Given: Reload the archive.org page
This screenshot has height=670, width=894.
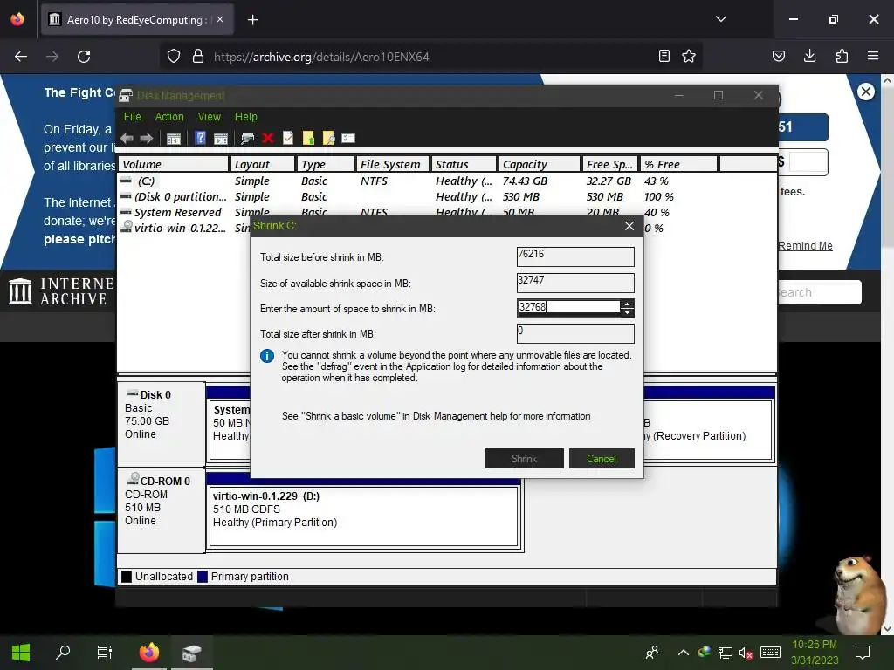Looking at the screenshot, I should 84,57.
